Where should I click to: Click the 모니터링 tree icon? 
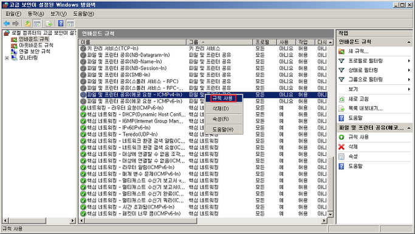[14, 58]
